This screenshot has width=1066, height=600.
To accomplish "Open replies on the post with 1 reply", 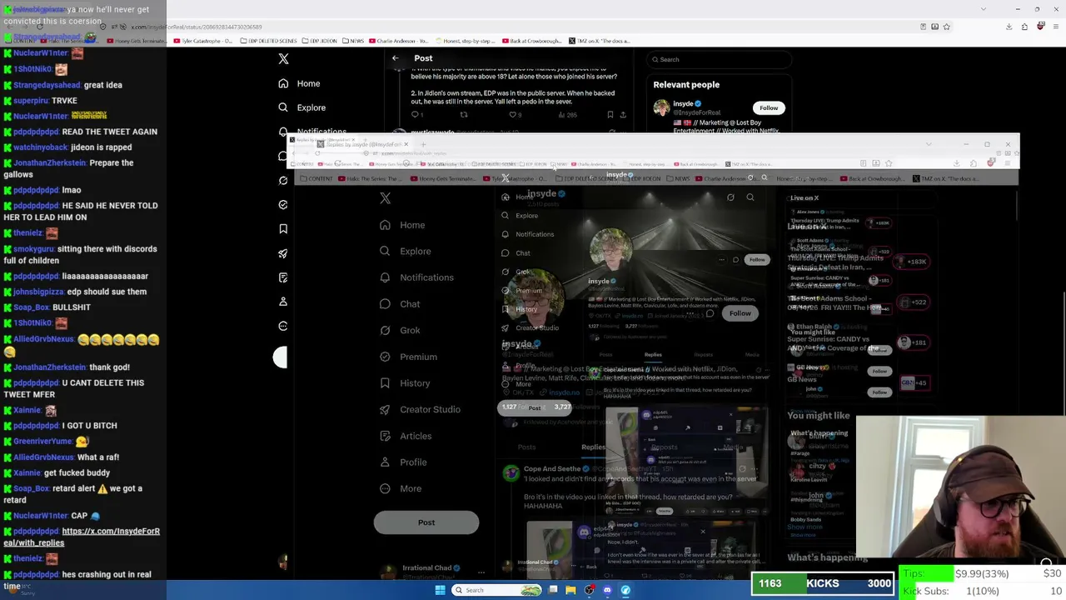I will click(x=416, y=115).
